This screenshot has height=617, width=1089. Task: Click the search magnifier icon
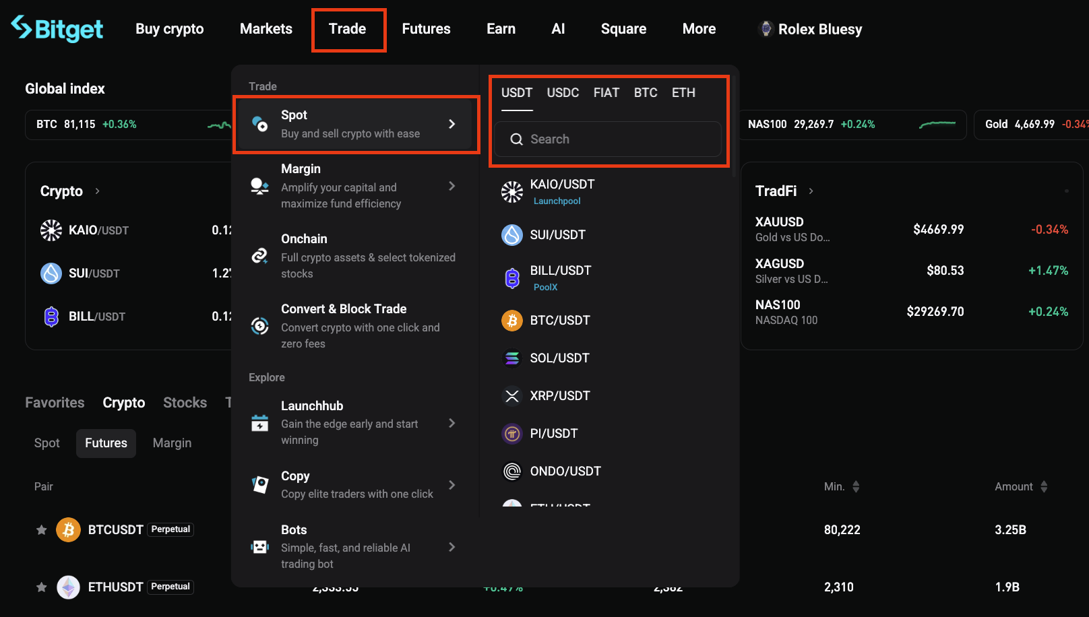pyautogui.click(x=517, y=139)
